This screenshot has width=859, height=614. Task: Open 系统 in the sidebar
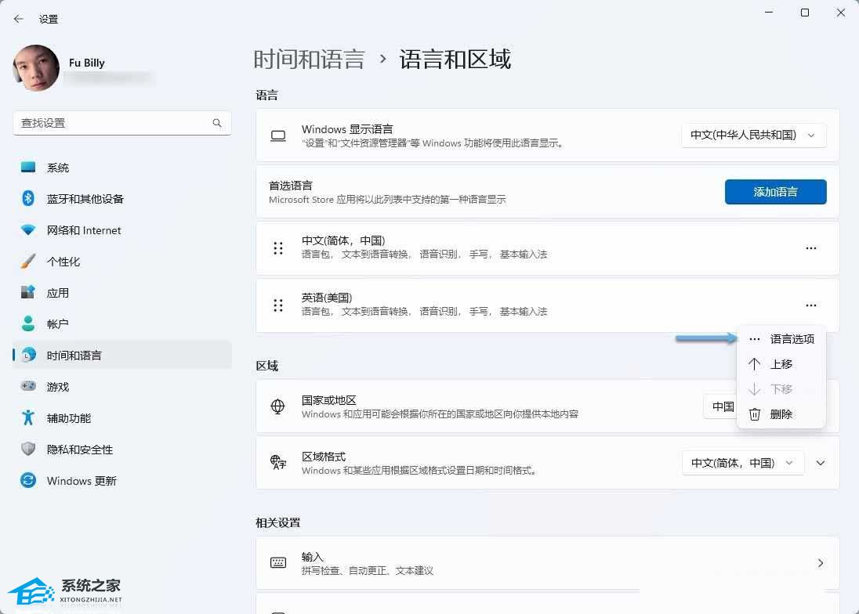click(x=121, y=168)
